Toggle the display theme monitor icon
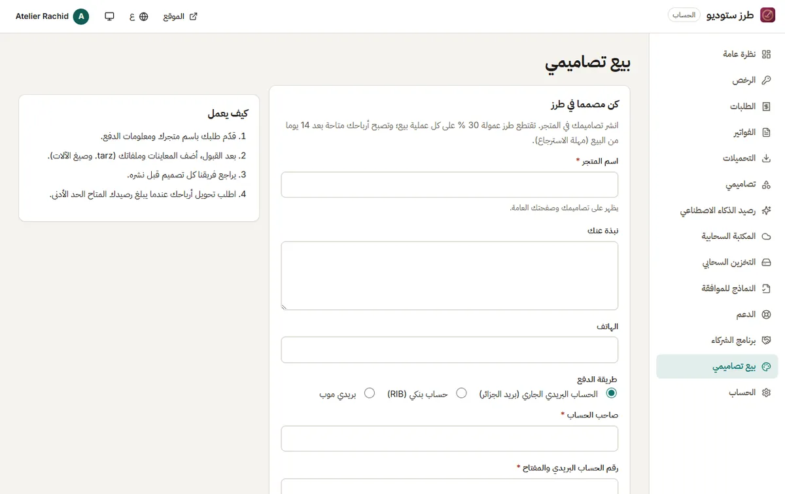The width and height of the screenshot is (785, 494). click(x=110, y=16)
